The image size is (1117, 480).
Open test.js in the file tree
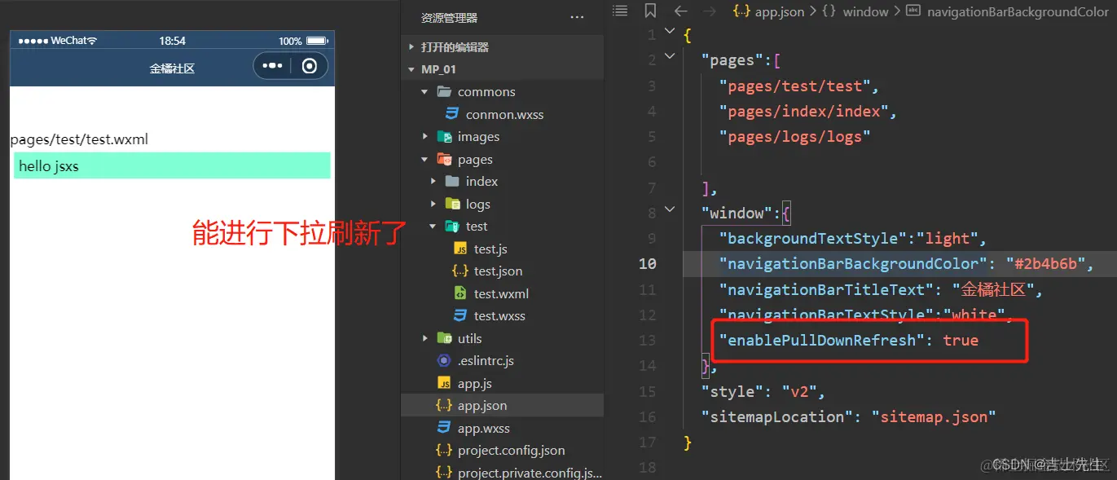point(490,249)
